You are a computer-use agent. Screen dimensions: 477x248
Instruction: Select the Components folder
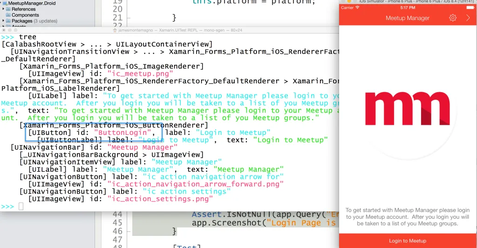coord(25,15)
